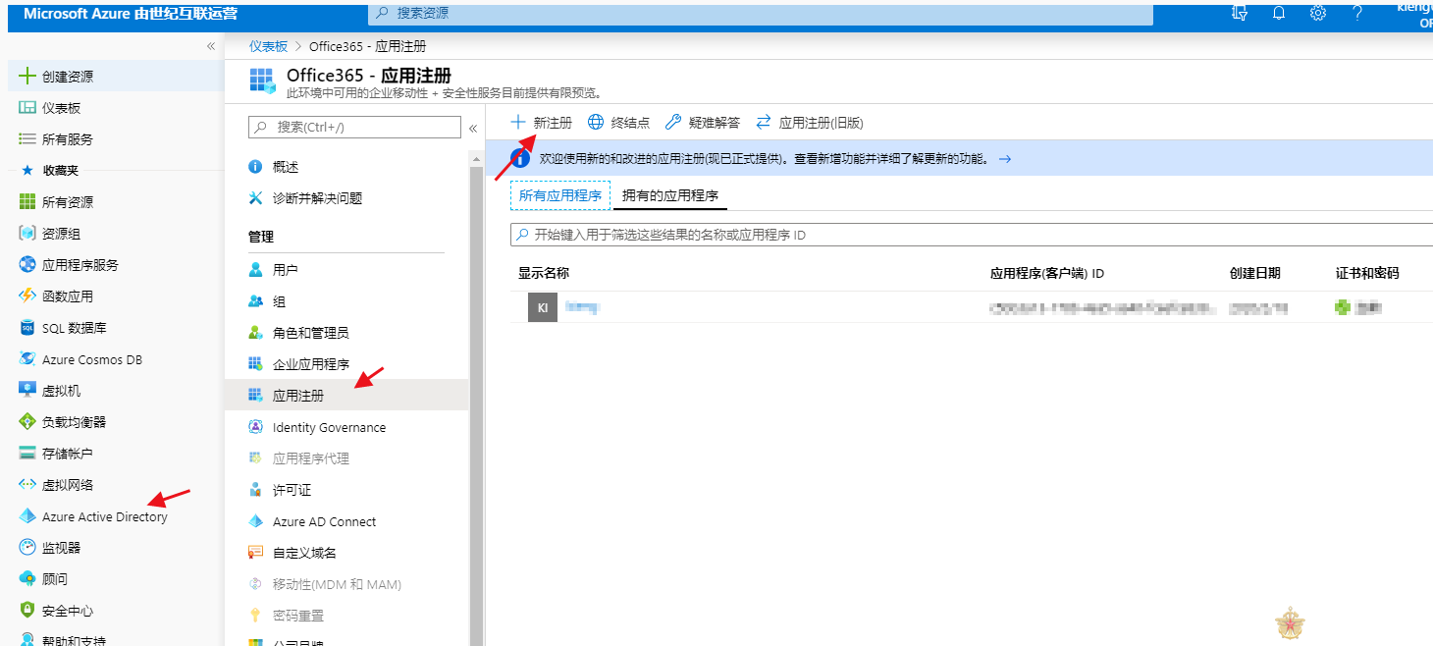Image resolution: width=1433 pixels, height=646 pixels.
Task: Open the 虚拟机 monitor icon
Action: point(27,391)
